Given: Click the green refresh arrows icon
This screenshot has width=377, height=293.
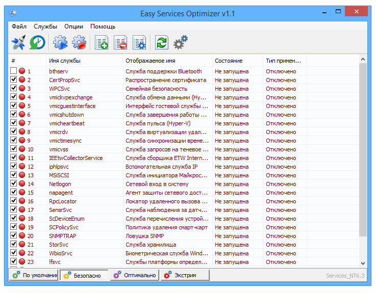Looking at the screenshot, I should [x=162, y=42].
